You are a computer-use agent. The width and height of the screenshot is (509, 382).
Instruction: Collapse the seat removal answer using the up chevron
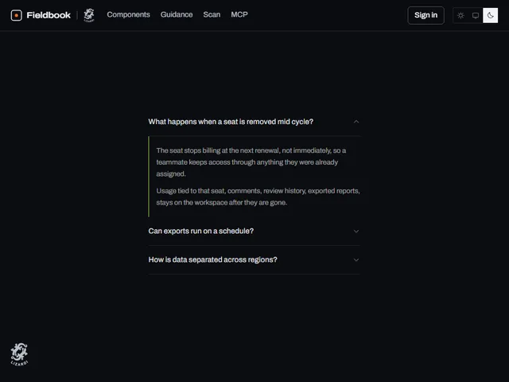356,122
